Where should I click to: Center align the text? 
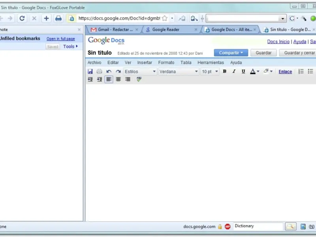pyautogui.click(x=118, y=79)
